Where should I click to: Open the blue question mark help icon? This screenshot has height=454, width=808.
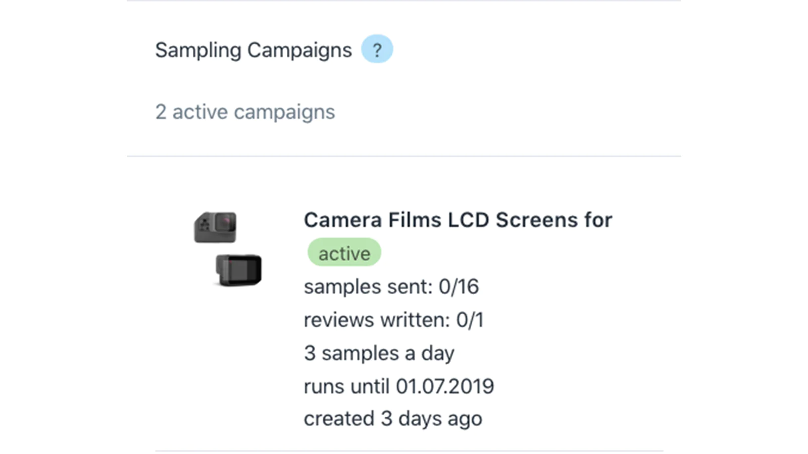tap(377, 49)
